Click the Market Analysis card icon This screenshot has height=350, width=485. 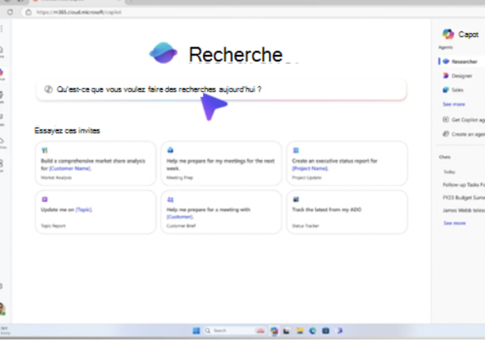44,150
